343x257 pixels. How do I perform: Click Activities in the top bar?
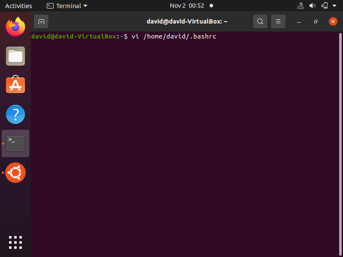click(x=18, y=6)
